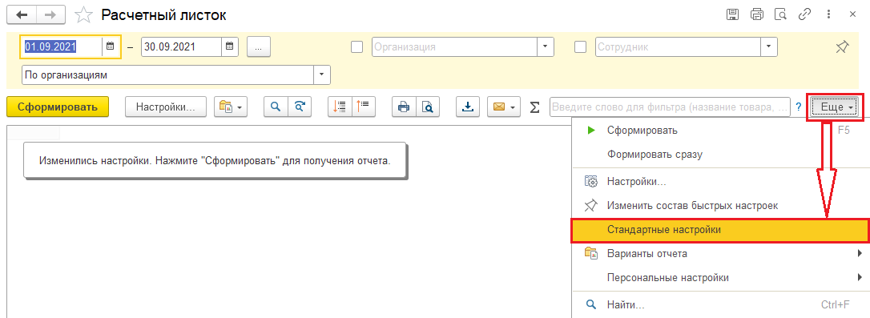The image size is (870, 318).
Task: Click the Настройки... toolbar button
Action: tap(166, 107)
